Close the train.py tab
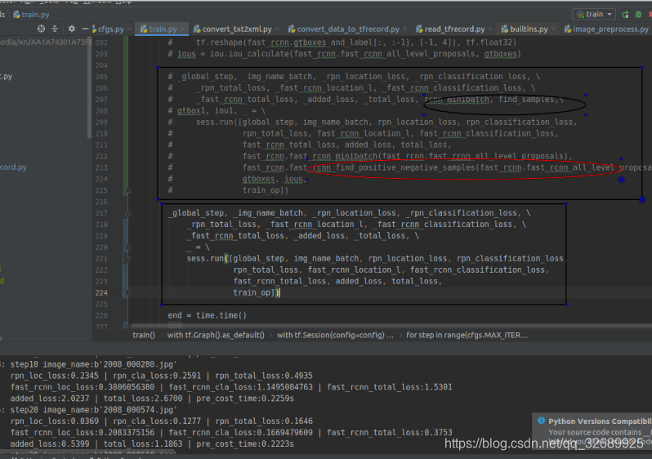The width and height of the screenshot is (652, 459). click(182, 29)
